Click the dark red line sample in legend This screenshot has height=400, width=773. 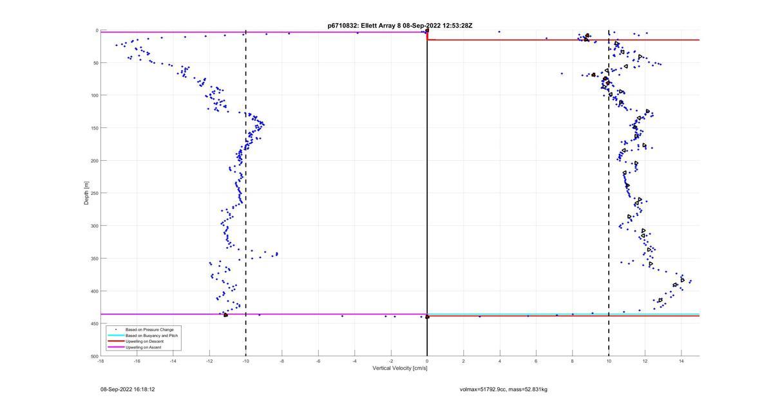[115, 341]
